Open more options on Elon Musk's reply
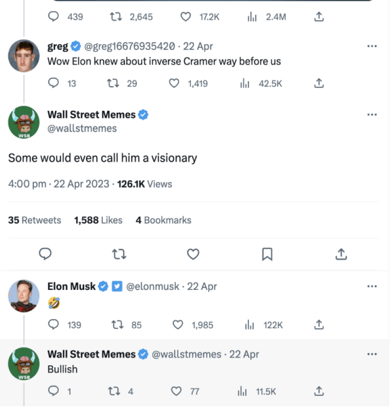The width and height of the screenshot is (392, 407). coord(372,286)
